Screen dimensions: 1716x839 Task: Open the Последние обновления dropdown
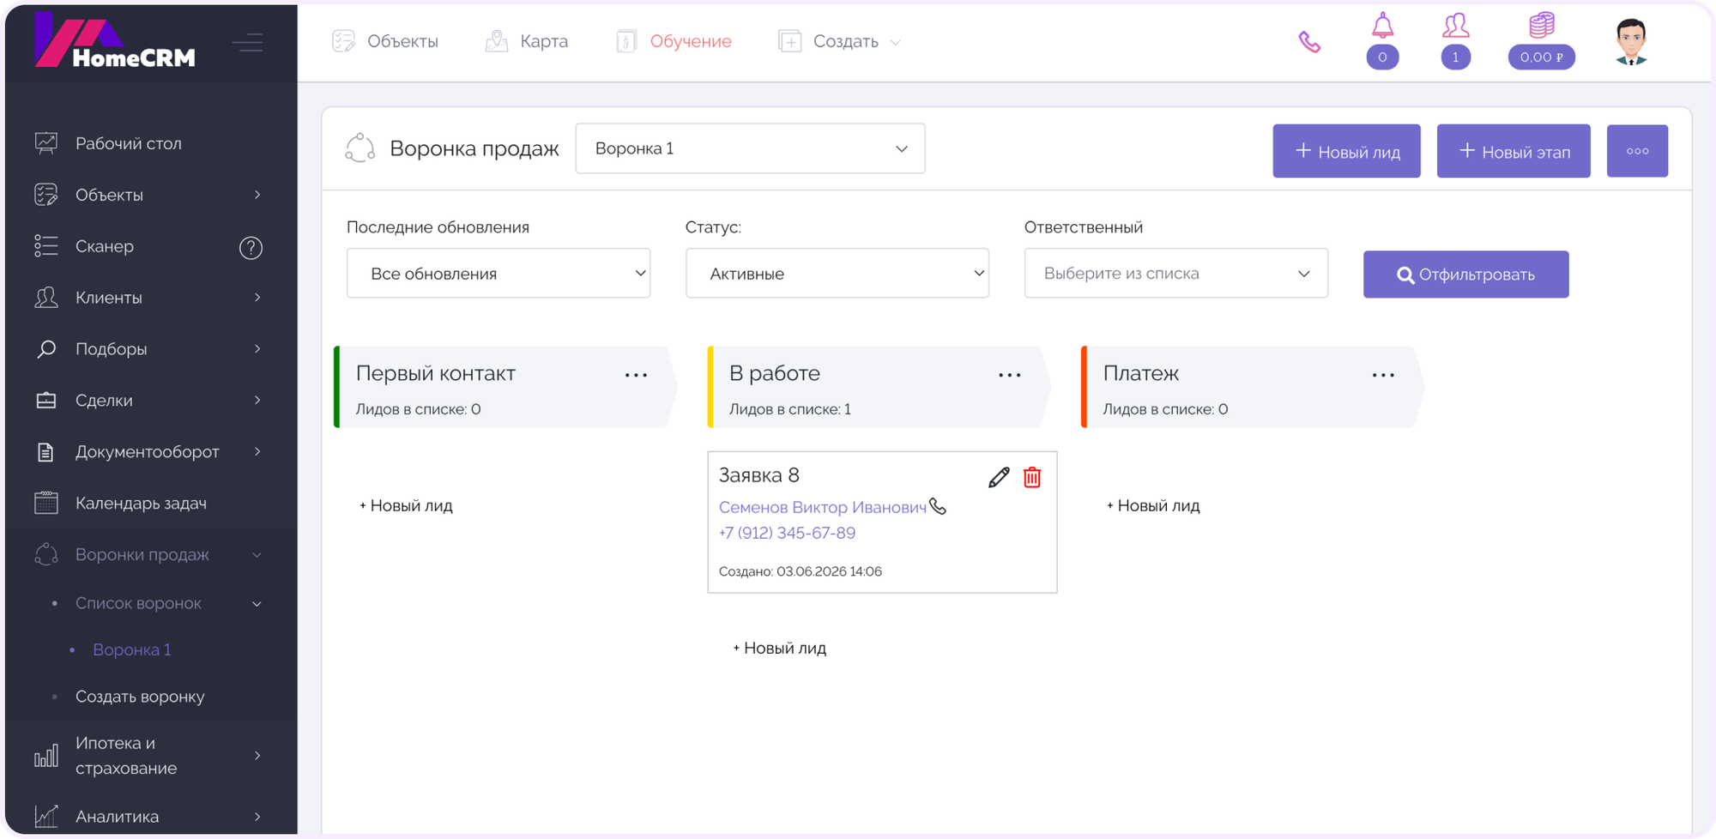tap(498, 274)
